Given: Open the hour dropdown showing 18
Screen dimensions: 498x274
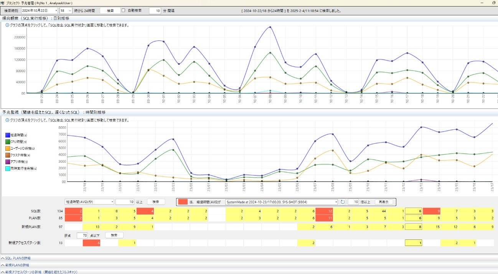Looking at the screenshot, I should click(x=69, y=11).
